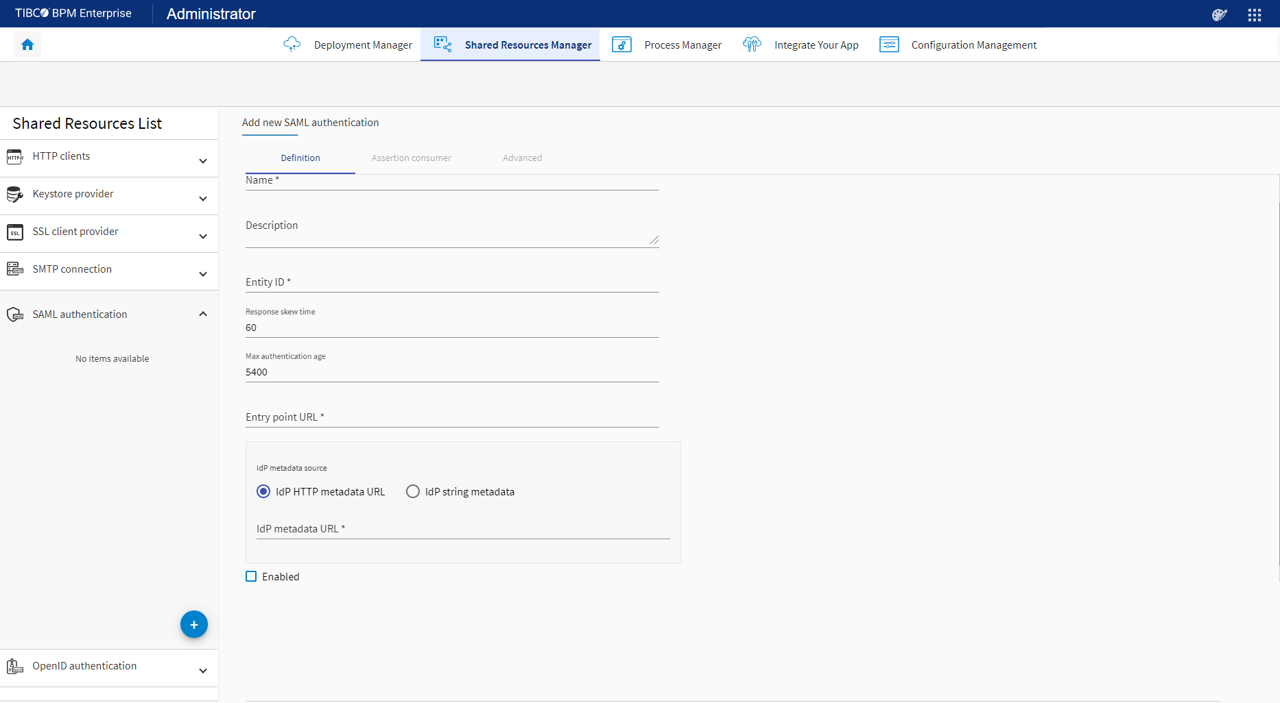The image size is (1280, 703).
Task: Switch to the Assertion consumer tab
Action: 411,158
